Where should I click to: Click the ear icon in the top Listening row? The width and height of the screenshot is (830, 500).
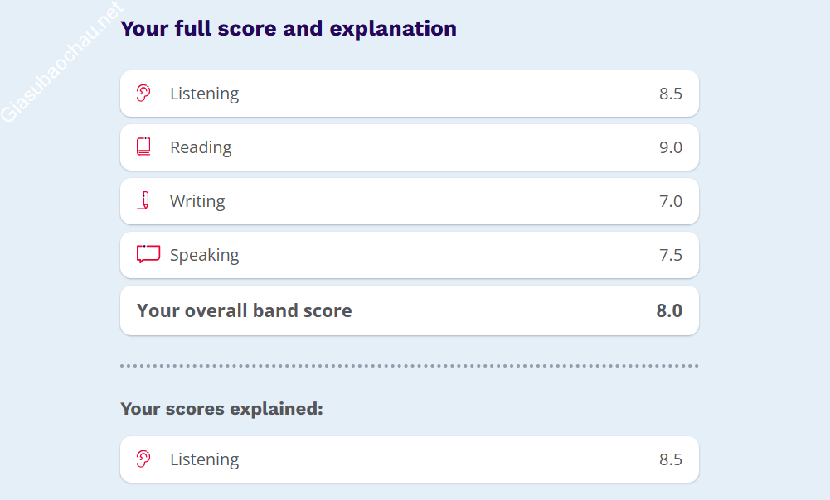(143, 93)
